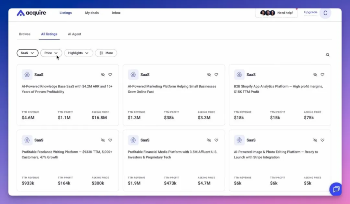
Task: Favorite the Profitable Freelance Writing Platform listing
Action: [x=110, y=140]
